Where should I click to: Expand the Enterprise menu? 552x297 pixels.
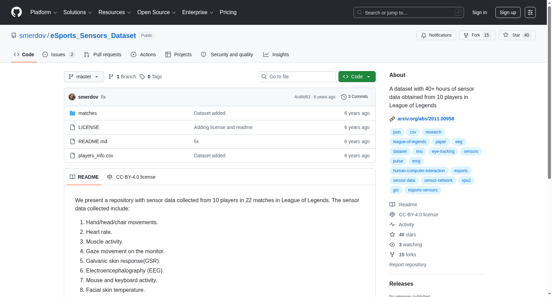198,12
